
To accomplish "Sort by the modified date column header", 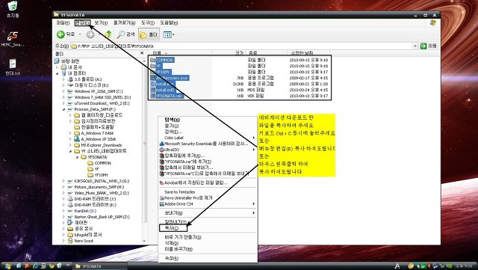I will (x=308, y=53).
